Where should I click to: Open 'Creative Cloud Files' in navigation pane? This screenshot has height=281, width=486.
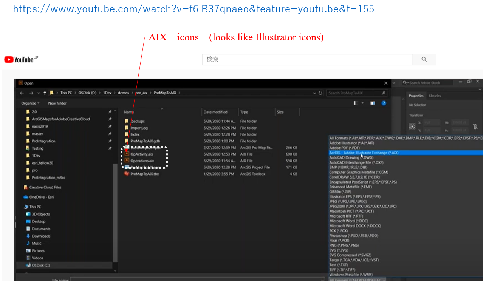click(x=45, y=187)
